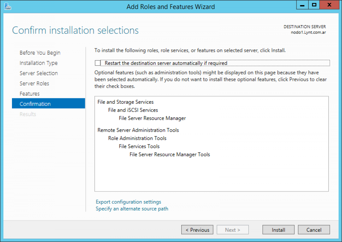The image size is (342, 242).
Task: Select File Services Tools in the list
Action: coord(139,146)
